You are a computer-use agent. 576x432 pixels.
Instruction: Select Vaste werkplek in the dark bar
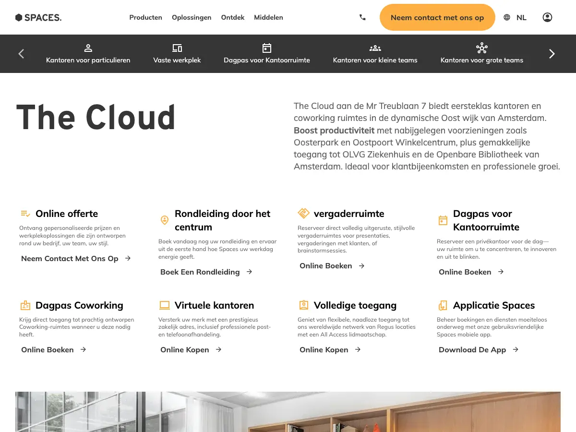pos(177,54)
